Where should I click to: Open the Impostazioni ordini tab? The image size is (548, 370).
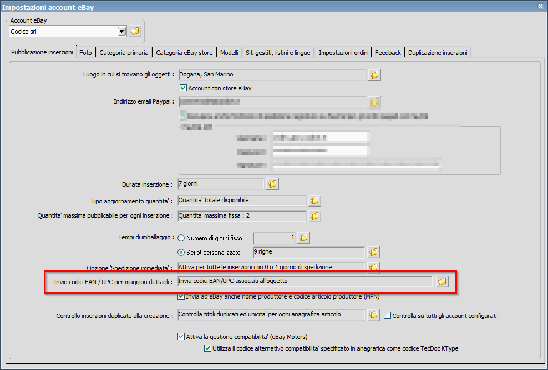tap(343, 53)
